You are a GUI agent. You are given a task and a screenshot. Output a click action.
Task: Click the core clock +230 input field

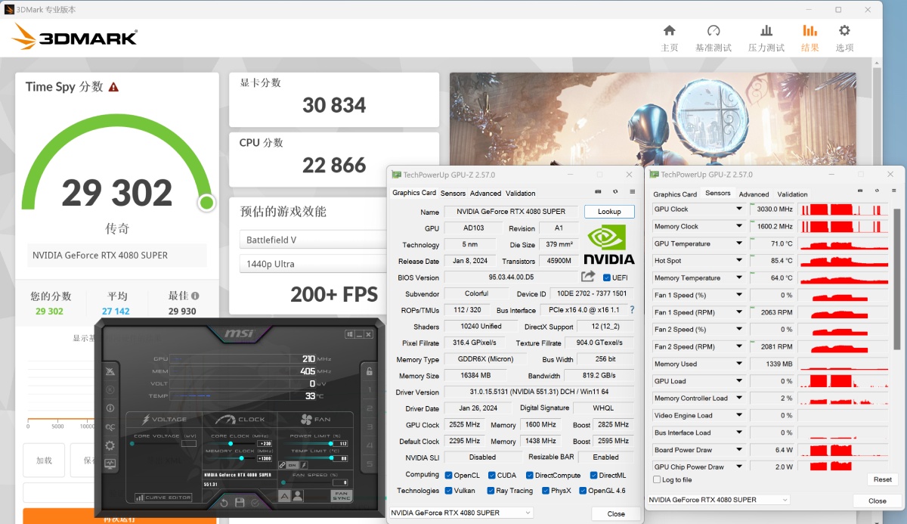265,444
